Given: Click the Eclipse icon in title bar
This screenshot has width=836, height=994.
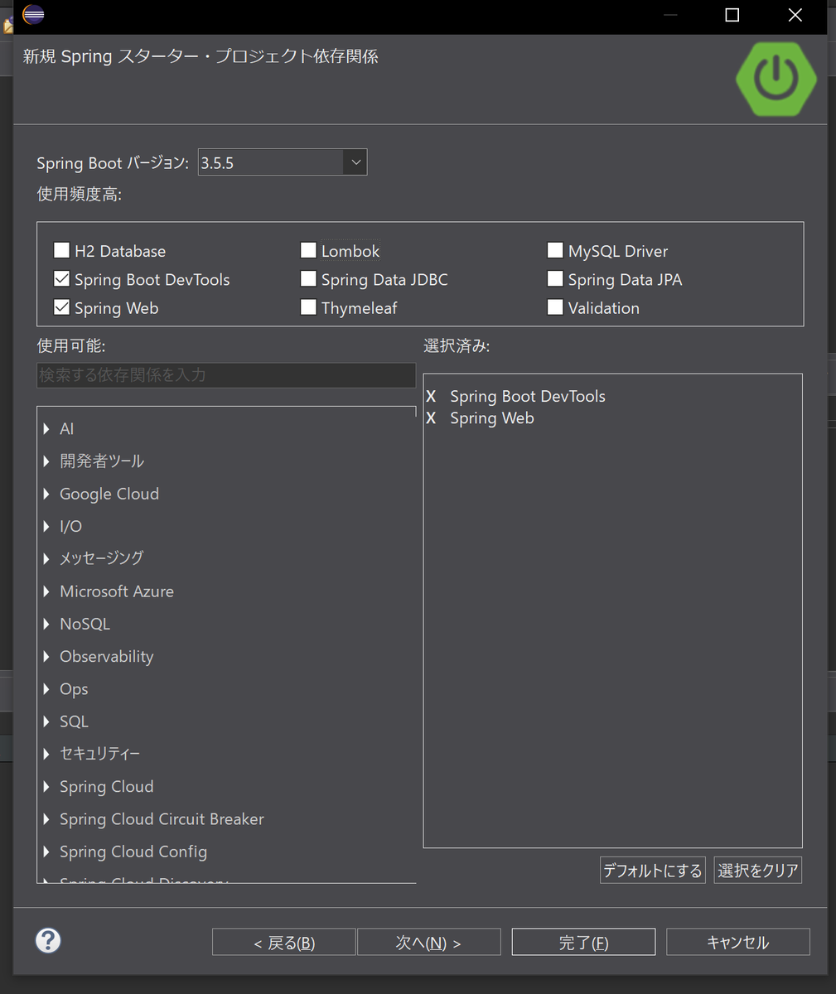Looking at the screenshot, I should tap(34, 14).
